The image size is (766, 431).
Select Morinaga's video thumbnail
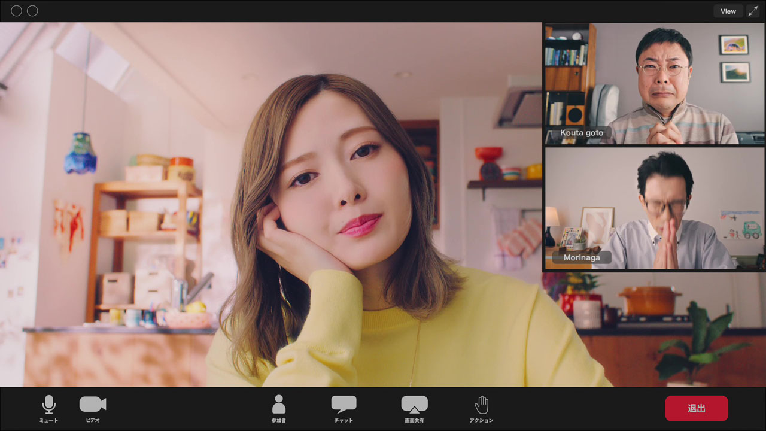654,208
